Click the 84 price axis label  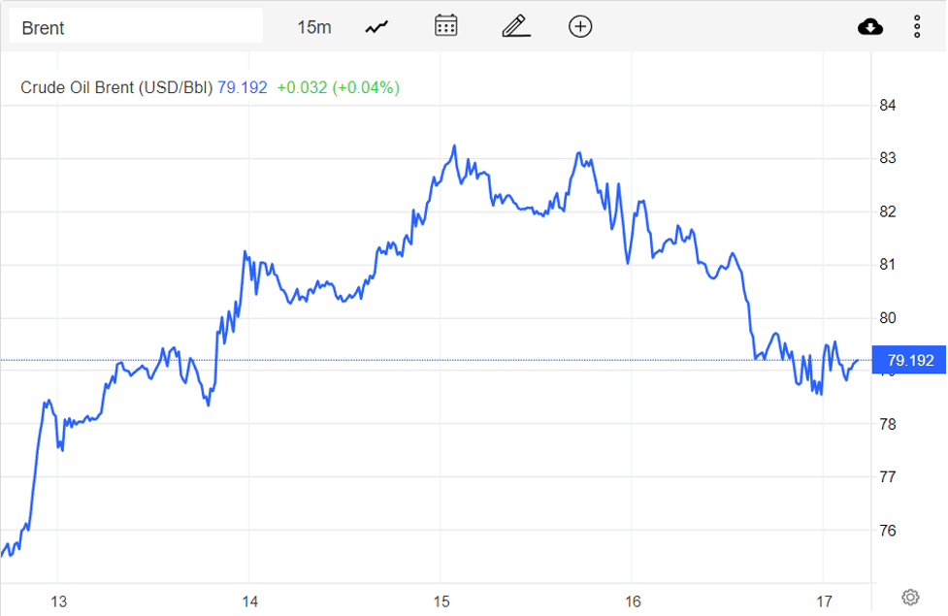tap(887, 105)
